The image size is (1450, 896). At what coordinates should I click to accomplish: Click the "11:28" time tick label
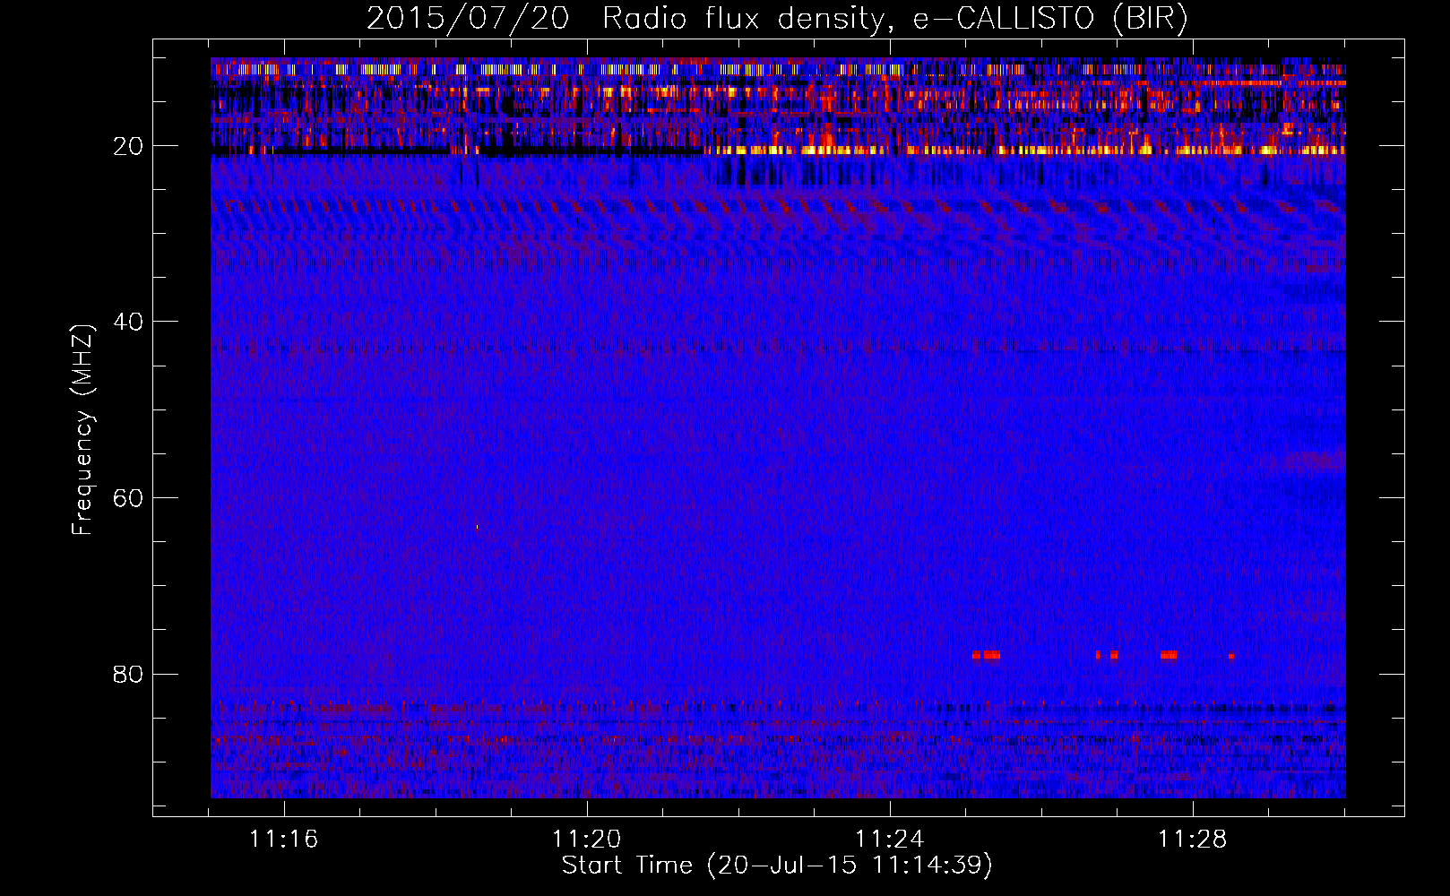coord(1193,840)
